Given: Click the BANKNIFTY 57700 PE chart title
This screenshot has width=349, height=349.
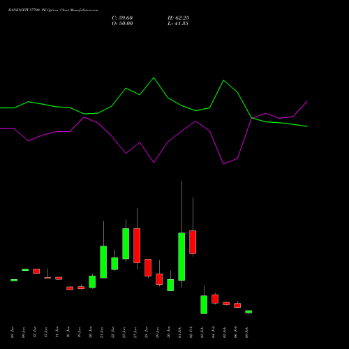Looking at the screenshot, I should click(53, 10).
